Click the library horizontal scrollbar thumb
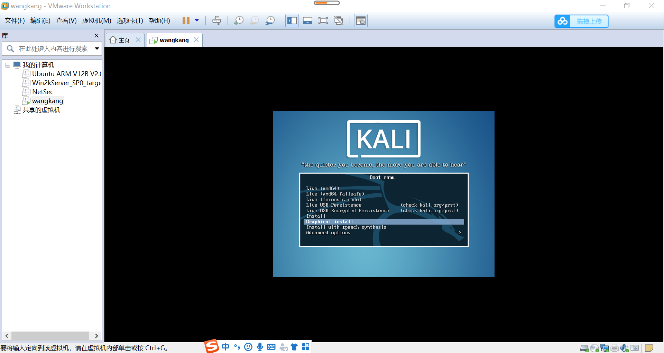This screenshot has height=353, width=664. [x=50, y=336]
